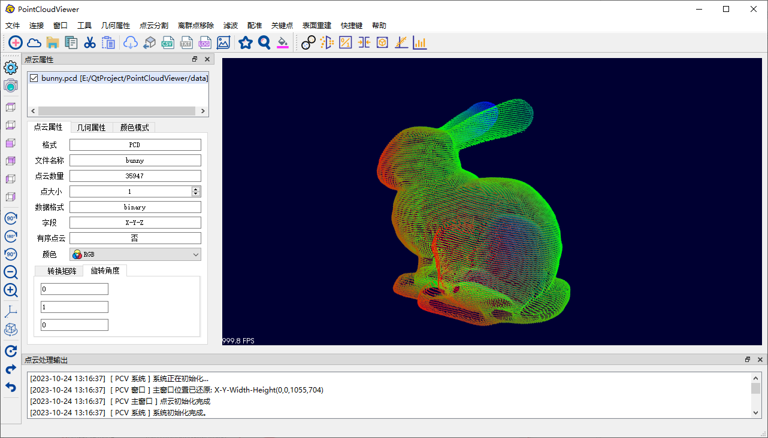
Task: Open the 滤波 menu
Action: click(x=231, y=26)
